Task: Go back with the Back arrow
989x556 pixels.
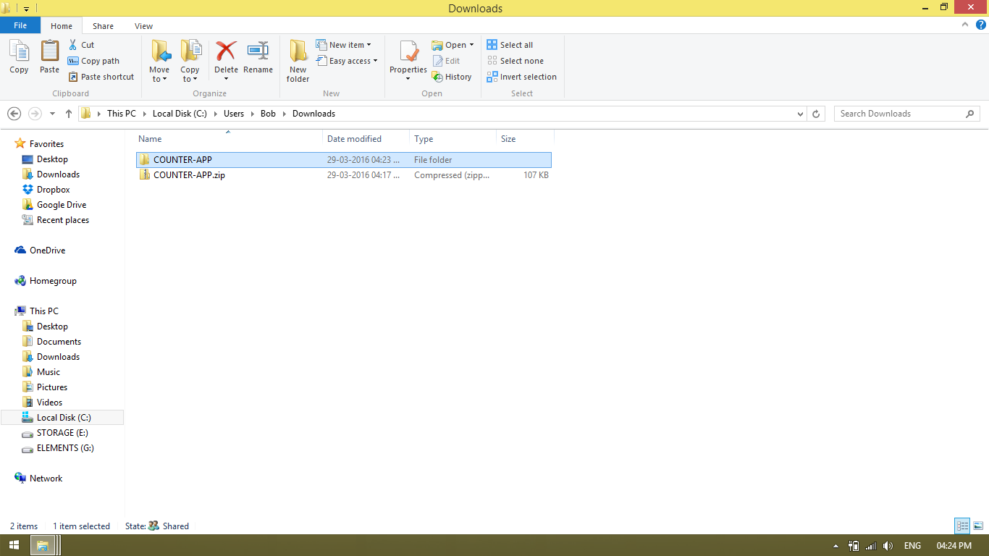Action: click(x=14, y=114)
